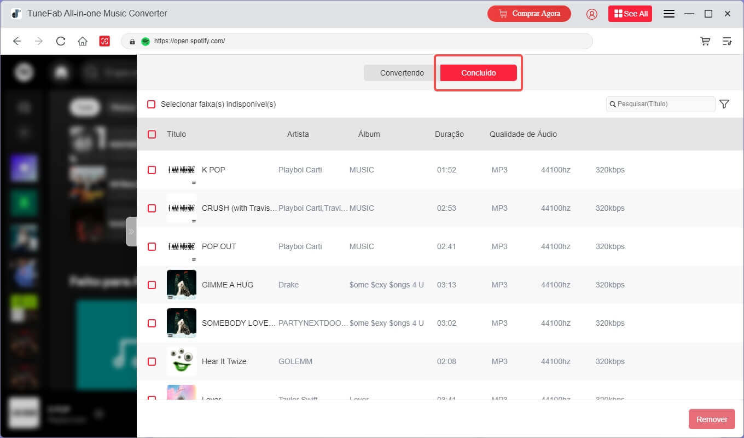
Task: Expand the sidebar with double-chevron handle
Action: coord(131,232)
